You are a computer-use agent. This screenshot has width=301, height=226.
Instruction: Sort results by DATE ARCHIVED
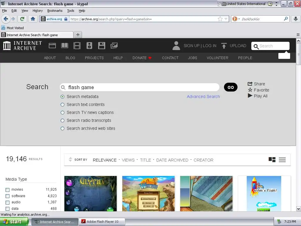coord(172,160)
